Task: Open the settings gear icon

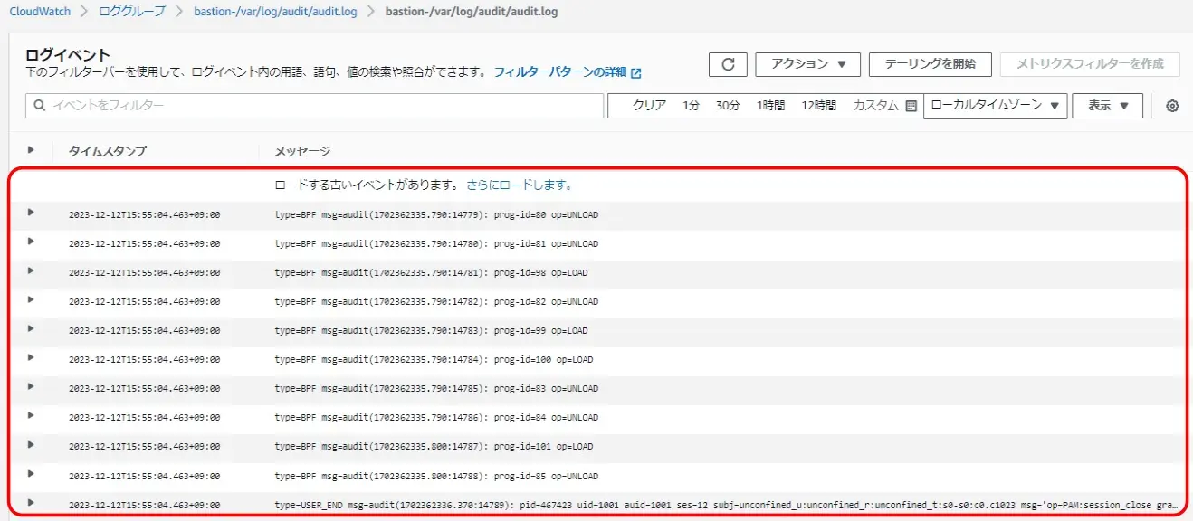Action: pyautogui.click(x=1172, y=106)
